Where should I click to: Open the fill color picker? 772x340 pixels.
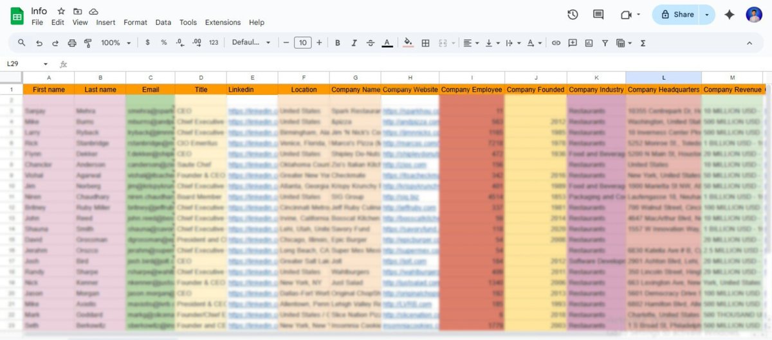pos(408,43)
